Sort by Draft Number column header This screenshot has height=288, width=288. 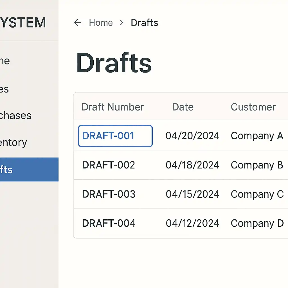click(112, 107)
